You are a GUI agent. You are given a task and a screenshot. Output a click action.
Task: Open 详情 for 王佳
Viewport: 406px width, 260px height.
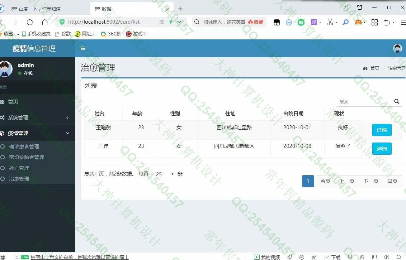(382, 149)
